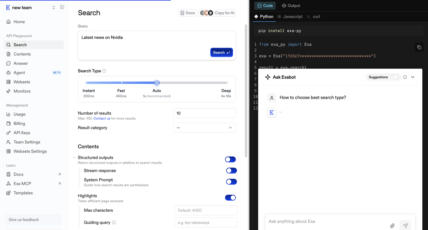Click the Max characters input field

click(x=206, y=210)
